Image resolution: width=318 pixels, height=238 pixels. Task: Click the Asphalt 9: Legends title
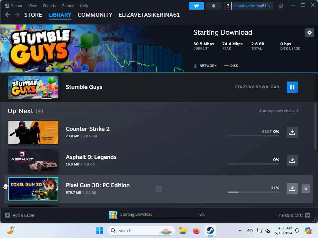coord(91,157)
